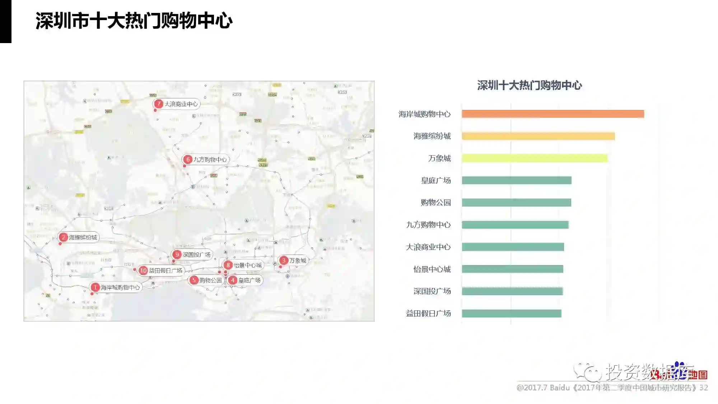
Task: Click marker 8 怡景中心城
Action: click(228, 265)
